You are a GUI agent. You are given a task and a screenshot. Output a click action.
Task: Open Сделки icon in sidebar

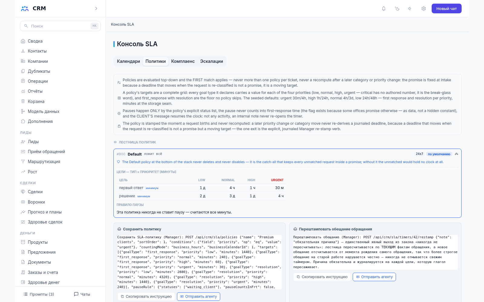click(23, 192)
